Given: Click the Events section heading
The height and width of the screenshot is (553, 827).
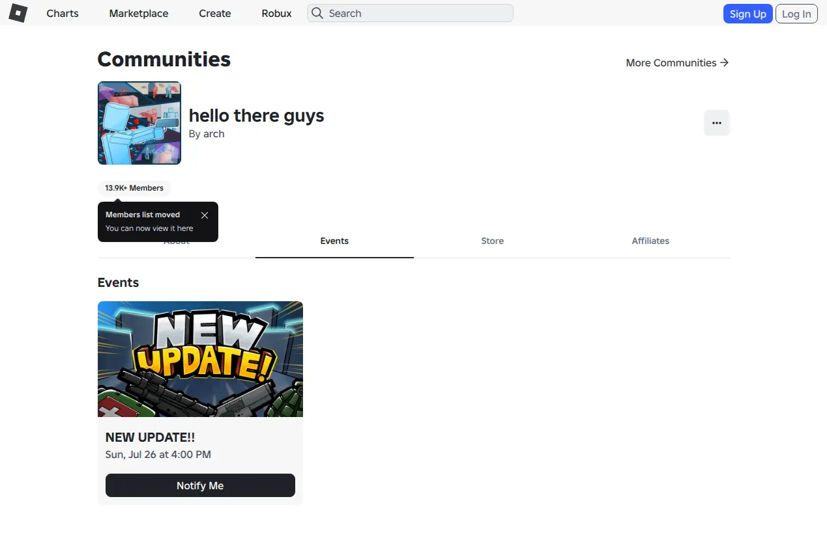Looking at the screenshot, I should coord(118,282).
